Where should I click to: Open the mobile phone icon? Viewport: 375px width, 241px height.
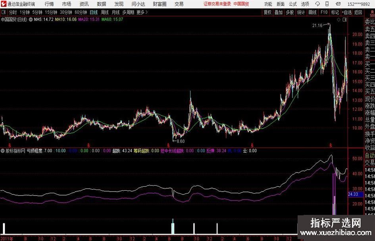[x=327, y=4]
